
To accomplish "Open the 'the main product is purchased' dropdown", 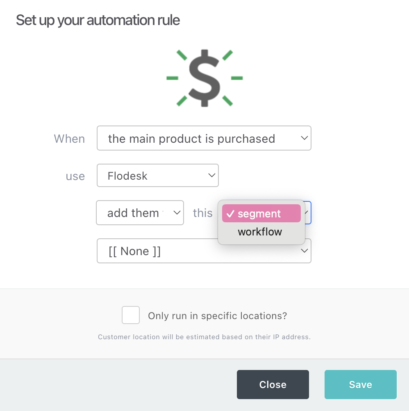I will point(204,138).
